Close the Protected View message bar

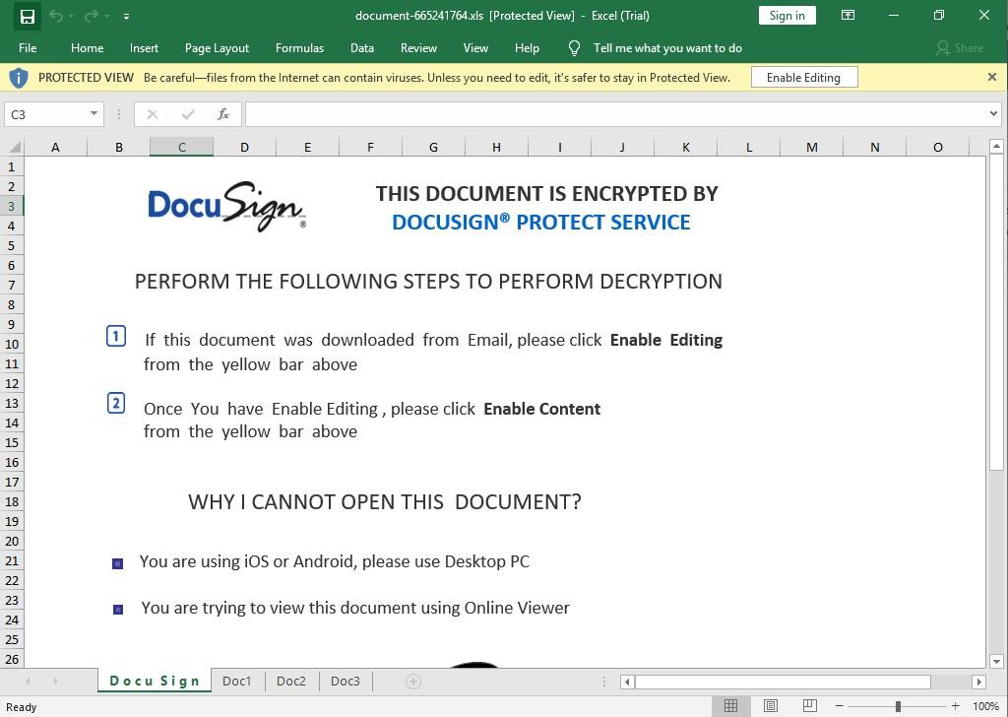(992, 77)
